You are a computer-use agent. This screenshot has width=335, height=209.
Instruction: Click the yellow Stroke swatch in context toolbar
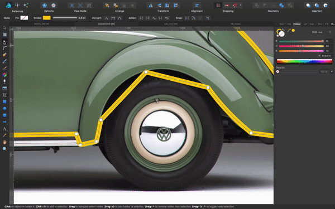(x=47, y=18)
